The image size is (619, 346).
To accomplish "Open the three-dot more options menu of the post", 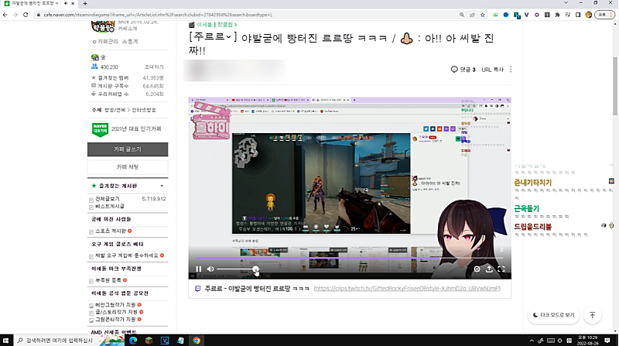I will (x=511, y=70).
